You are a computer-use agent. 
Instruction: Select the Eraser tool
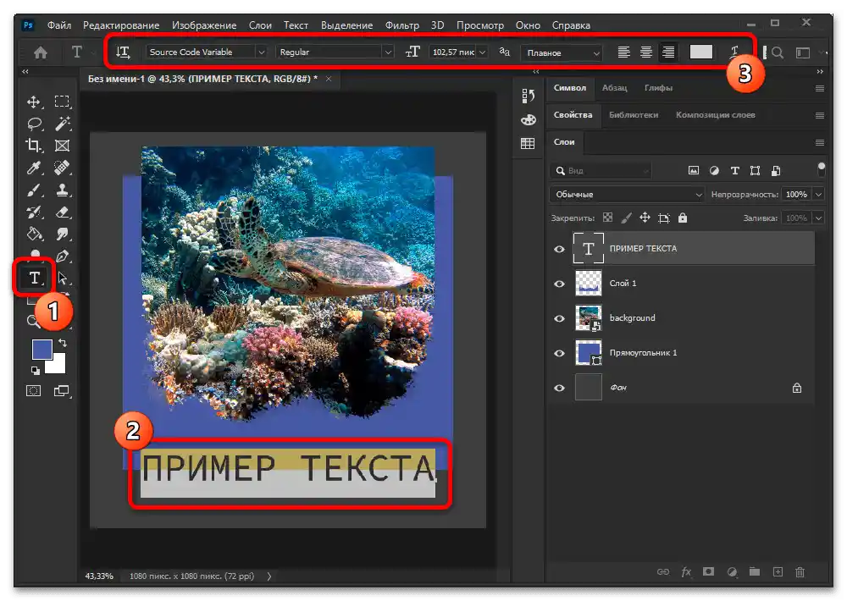(x=62, y=212)
